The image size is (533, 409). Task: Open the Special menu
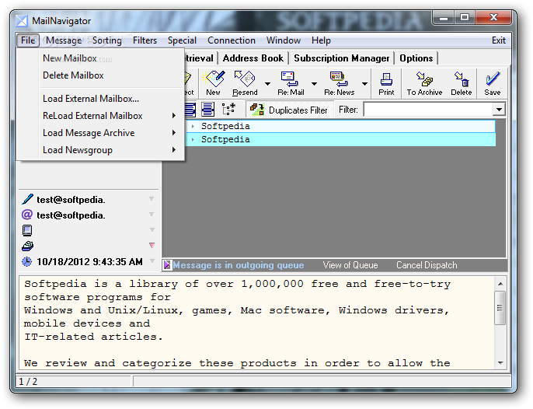182,40
